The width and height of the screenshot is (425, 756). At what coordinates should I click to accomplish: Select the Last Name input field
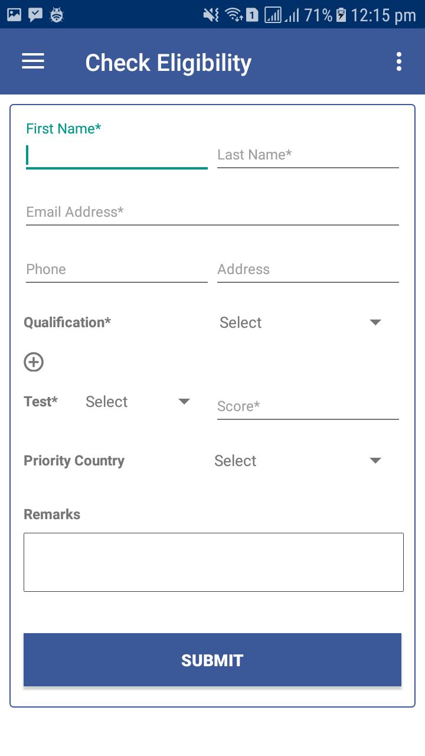click(308, 155)
